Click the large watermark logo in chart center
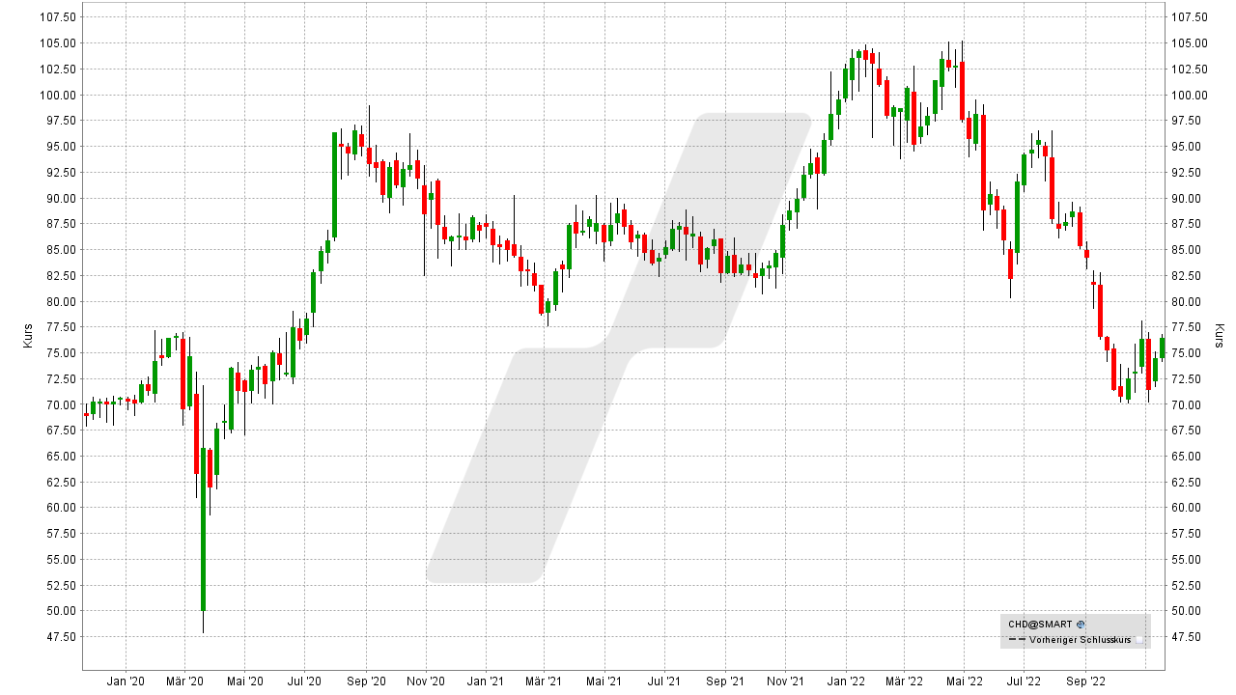Image resolution: width=1236 pixels, height=695 pixels. click(x=618, y=347)
